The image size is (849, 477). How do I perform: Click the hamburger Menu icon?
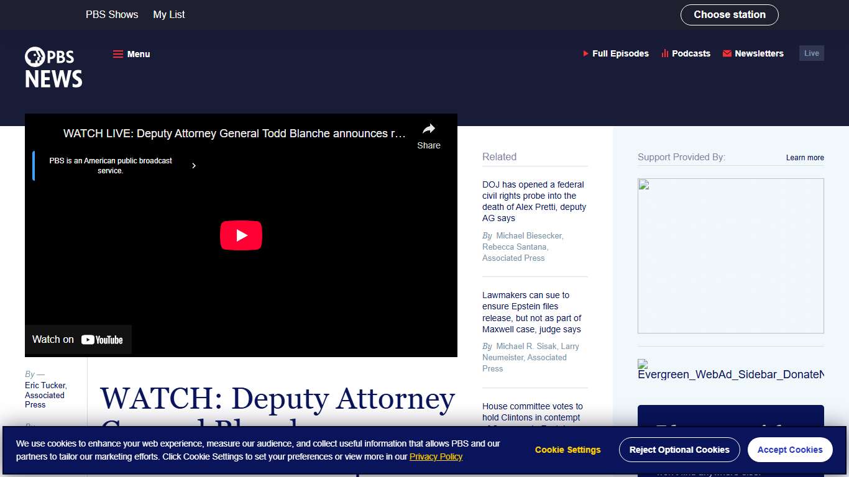coord(117,54)
